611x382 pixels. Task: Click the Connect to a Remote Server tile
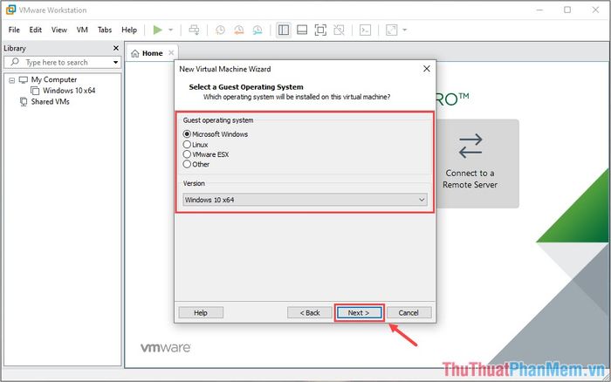point(477,164)
